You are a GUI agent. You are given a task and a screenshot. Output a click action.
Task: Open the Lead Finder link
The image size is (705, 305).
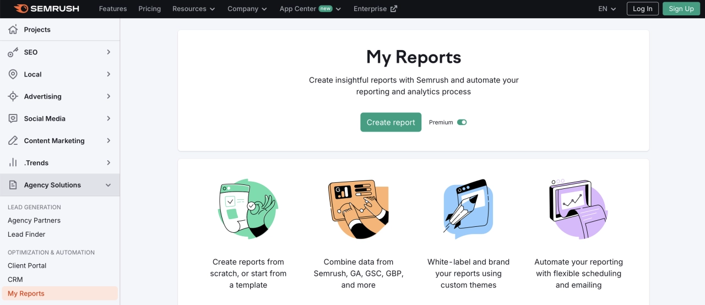[26, 235]
